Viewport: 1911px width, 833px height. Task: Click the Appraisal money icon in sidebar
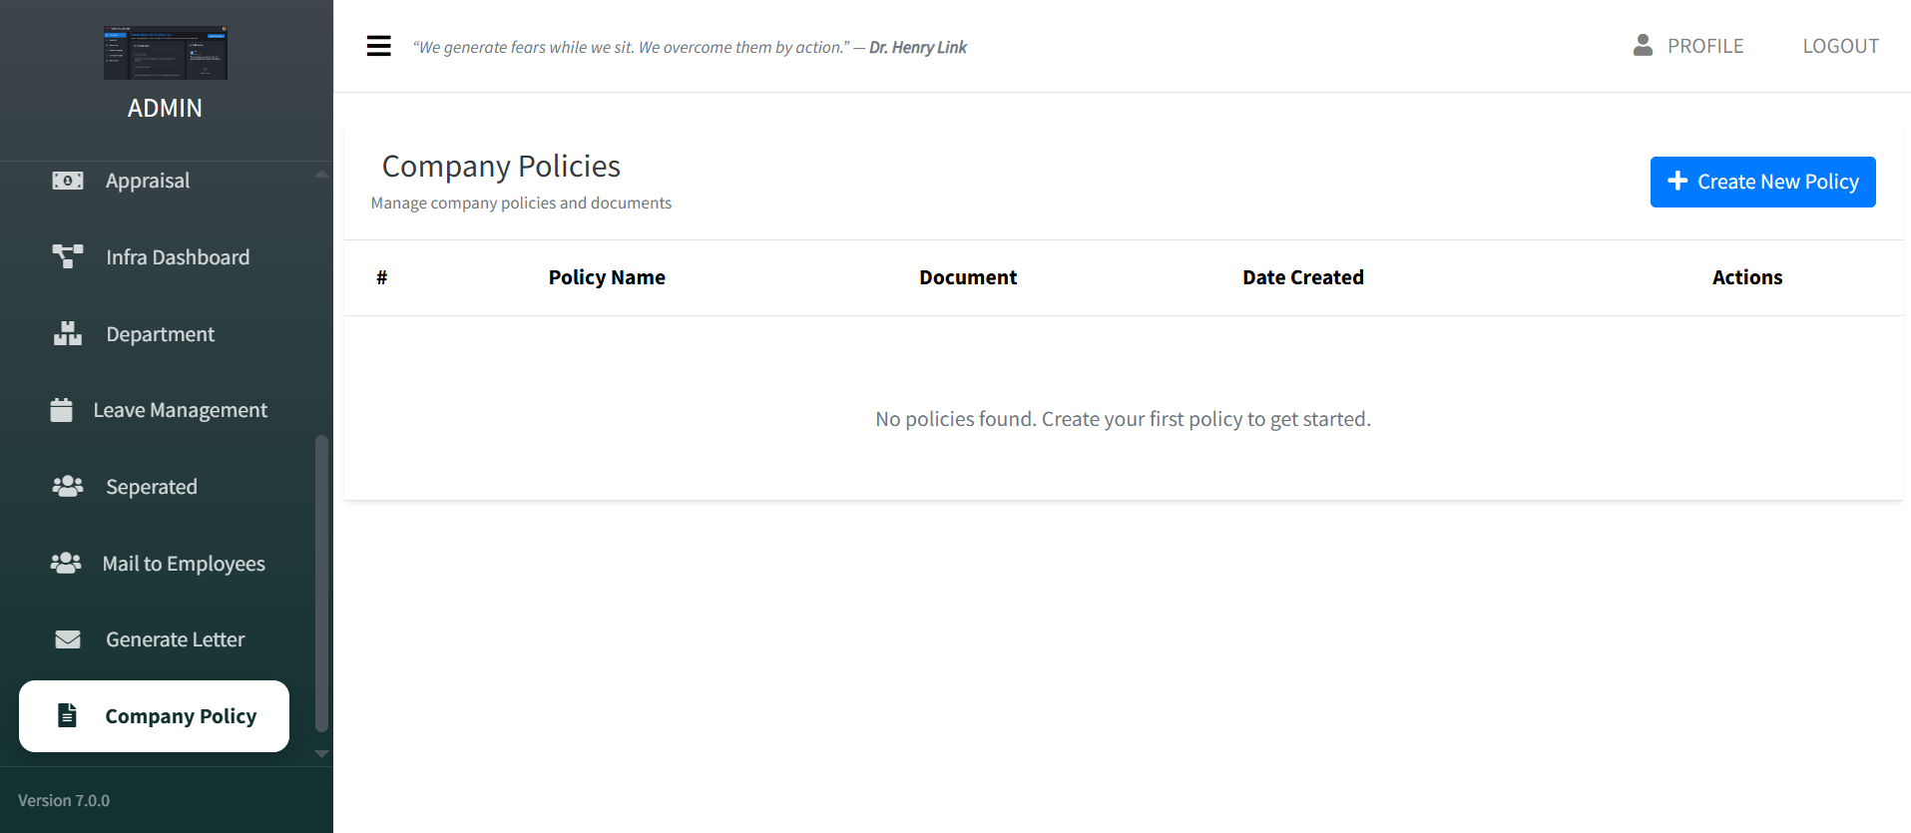click(x=67, y=181)
